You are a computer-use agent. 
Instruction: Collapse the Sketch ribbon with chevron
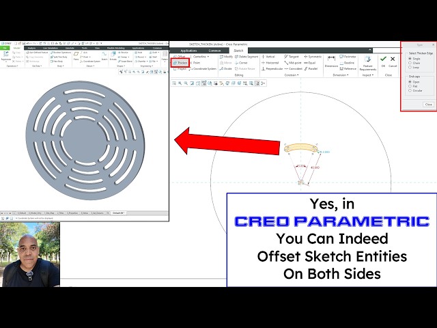pyautogui.click(x=370, y=50)
